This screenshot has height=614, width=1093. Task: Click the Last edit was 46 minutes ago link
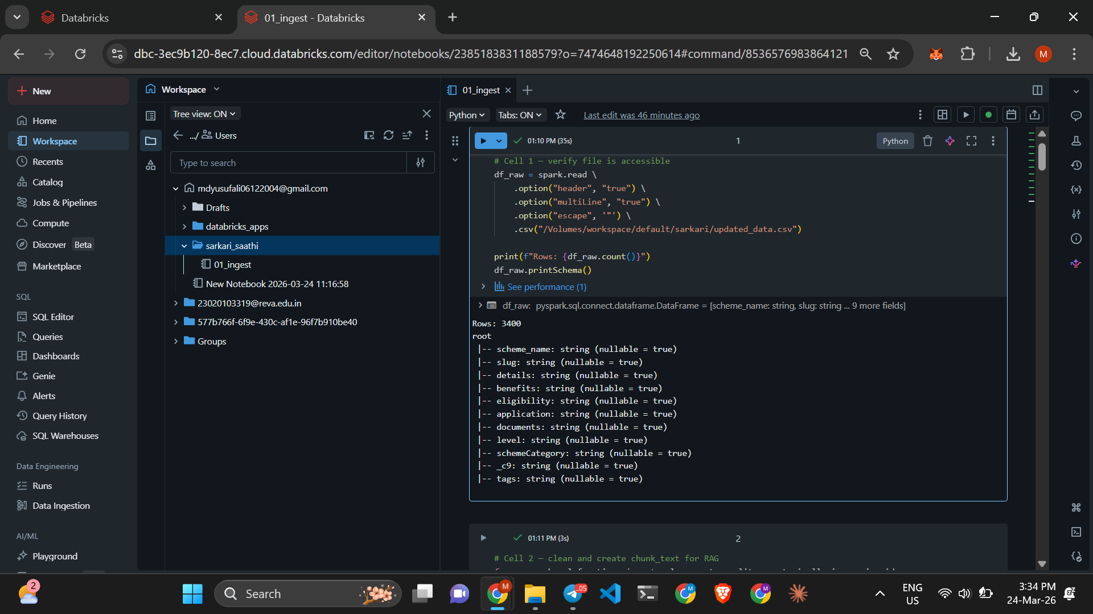pyautogui.click(x=641, y=115)
